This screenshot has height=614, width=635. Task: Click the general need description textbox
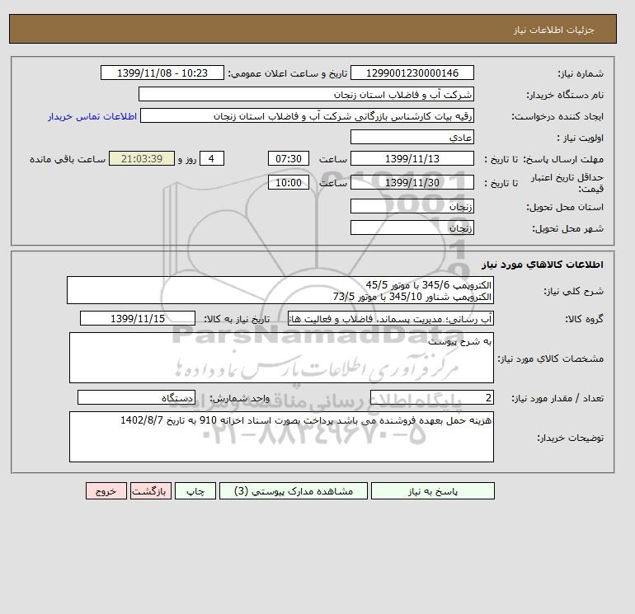280,290
